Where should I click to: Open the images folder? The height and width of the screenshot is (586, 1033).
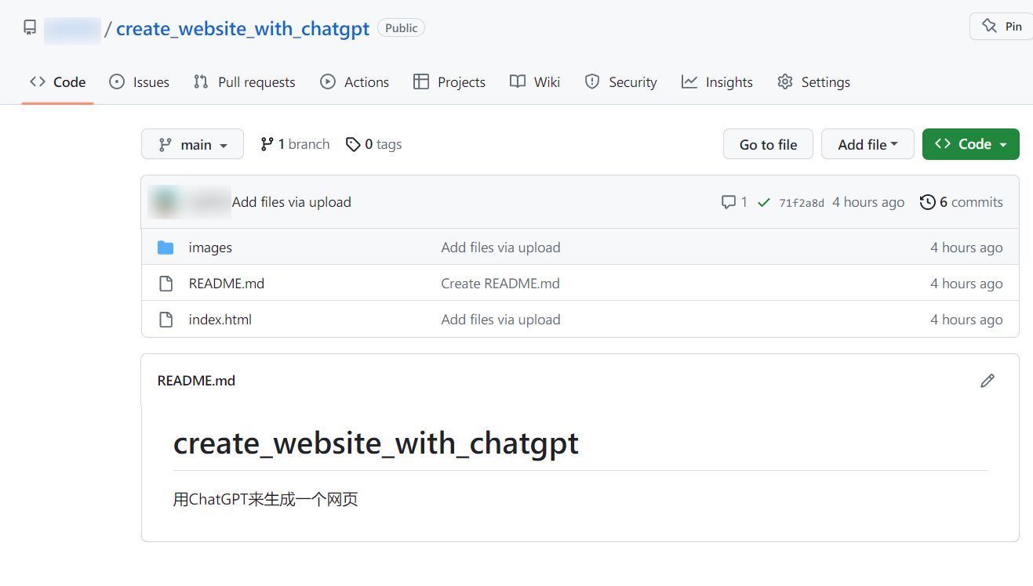pyautogui.click(x=210, y=248)
